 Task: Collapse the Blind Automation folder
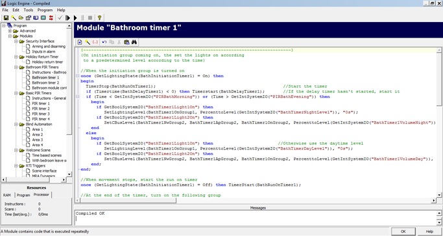click(x=16, y=124)
